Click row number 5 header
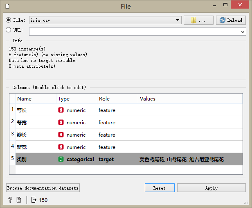 (12, 158)
